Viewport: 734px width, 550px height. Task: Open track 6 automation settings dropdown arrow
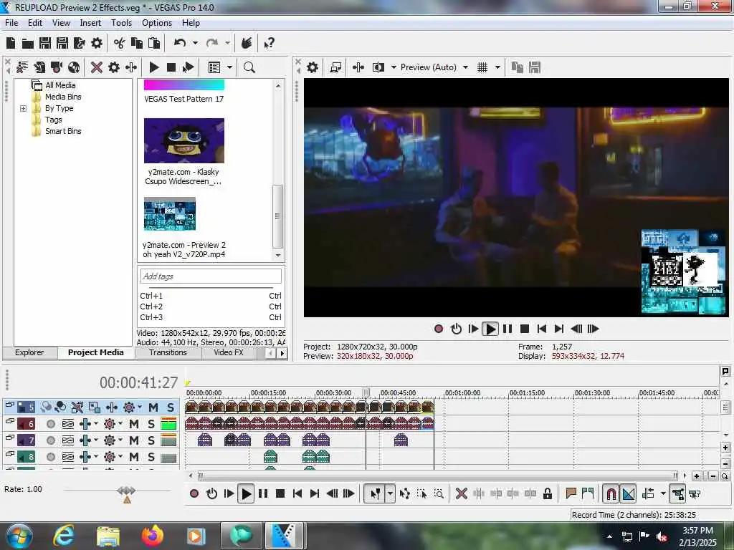[120, 424]
